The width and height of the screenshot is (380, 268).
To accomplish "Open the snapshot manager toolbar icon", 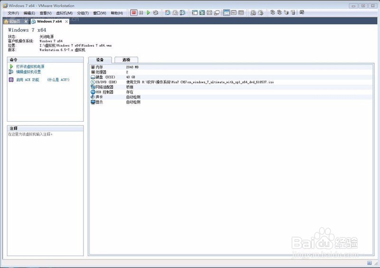I will click(182, 13).
